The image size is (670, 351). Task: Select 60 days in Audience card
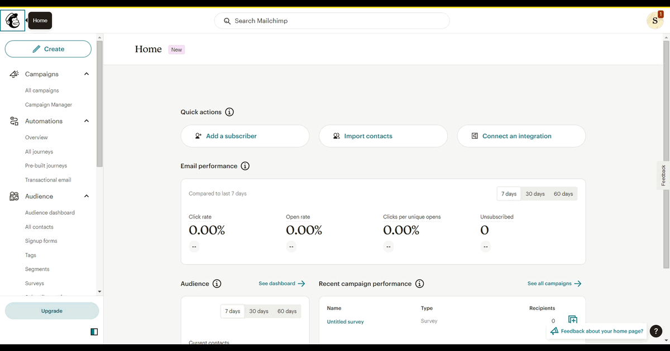(x=287, y=311)
